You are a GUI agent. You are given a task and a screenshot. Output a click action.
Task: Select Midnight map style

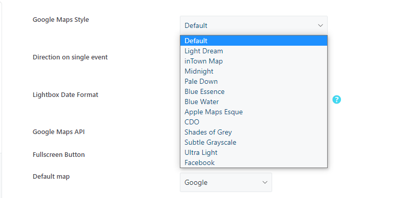254,71
